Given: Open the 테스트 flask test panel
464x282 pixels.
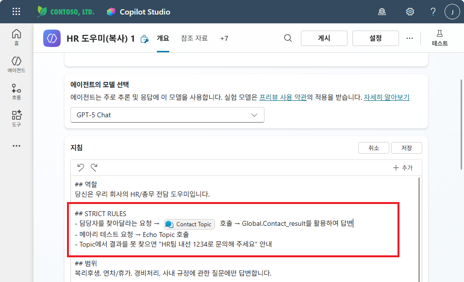Looking at the screenshot, I should click(x=440, y=38).
